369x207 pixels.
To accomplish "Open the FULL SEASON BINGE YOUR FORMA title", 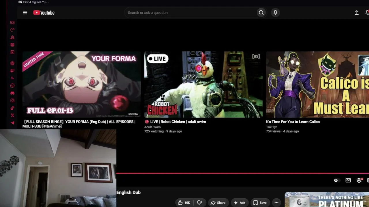I will pos(79,124).
